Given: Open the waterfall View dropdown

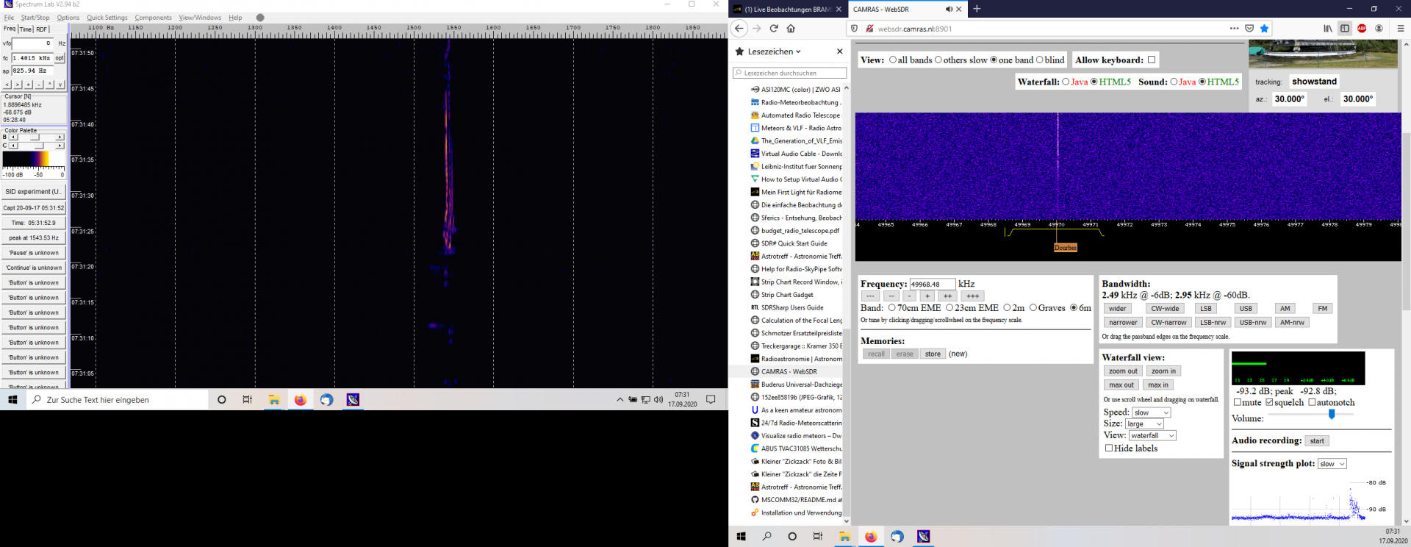Looking at the screenshot, I should (x=1152, y=435).
